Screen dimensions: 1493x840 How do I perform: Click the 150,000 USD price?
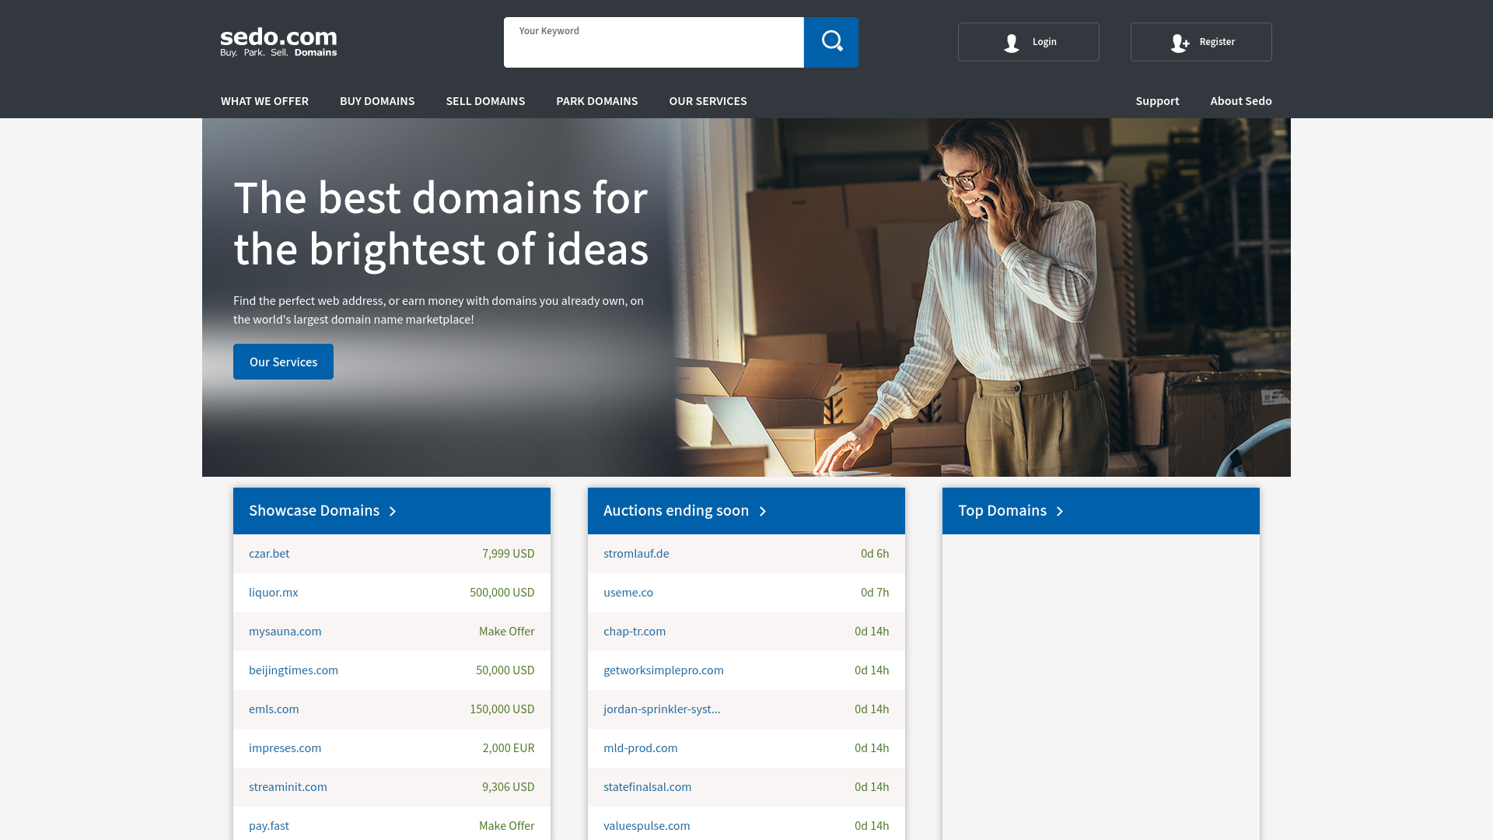coord(502,709)
